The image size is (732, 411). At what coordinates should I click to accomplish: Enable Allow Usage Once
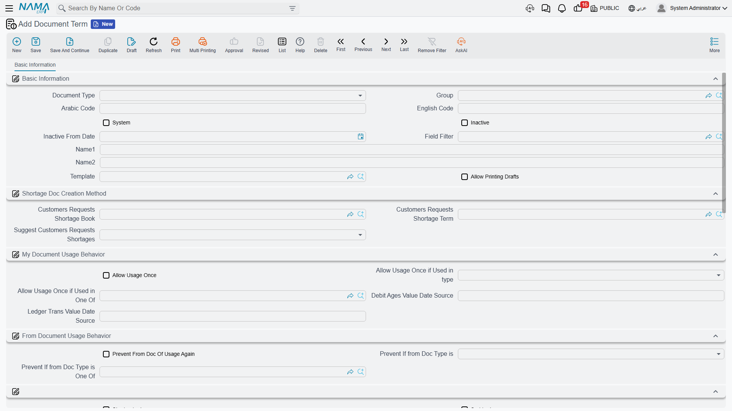click(x=106, y=275)
